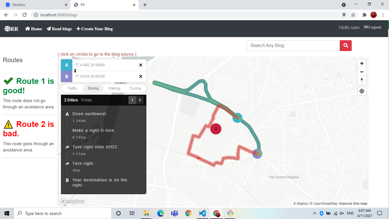This screenshot has width=389, height=219.
Task: Open Microsoft Edge from taskbar
Action: pyautogui.click(x=161, y=213)
